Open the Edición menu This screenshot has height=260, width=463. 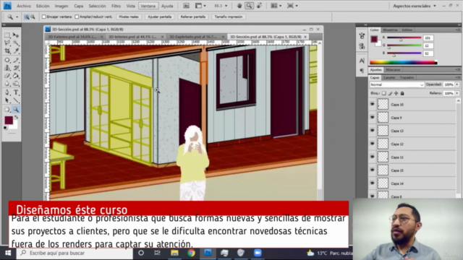43,6
